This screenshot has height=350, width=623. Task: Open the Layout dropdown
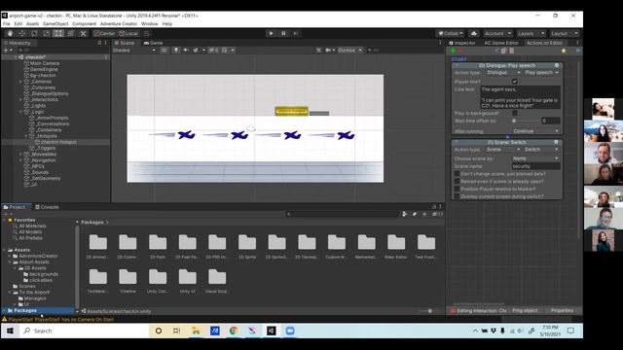coord(564,34)
